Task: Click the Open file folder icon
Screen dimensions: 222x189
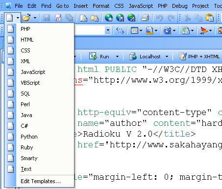Action: [26, 18]
